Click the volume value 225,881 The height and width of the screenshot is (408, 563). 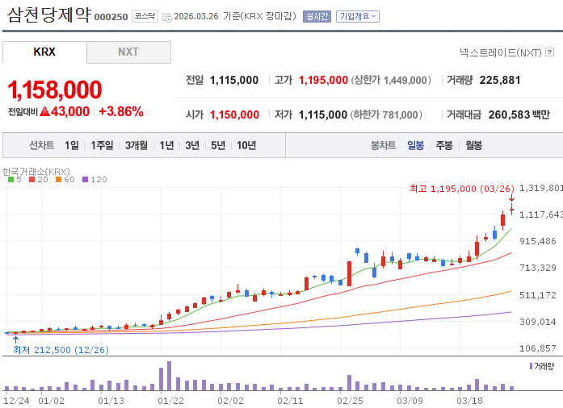tap(500, 80)
